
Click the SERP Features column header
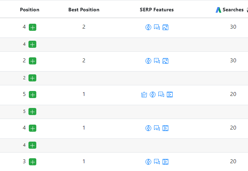[157, 10]
